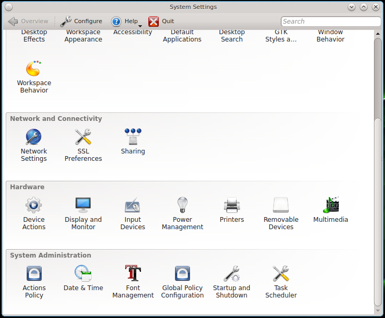Viewport: 385px width, 318px height.
Task: Open Date & Time clock icon
Action: 83,273
